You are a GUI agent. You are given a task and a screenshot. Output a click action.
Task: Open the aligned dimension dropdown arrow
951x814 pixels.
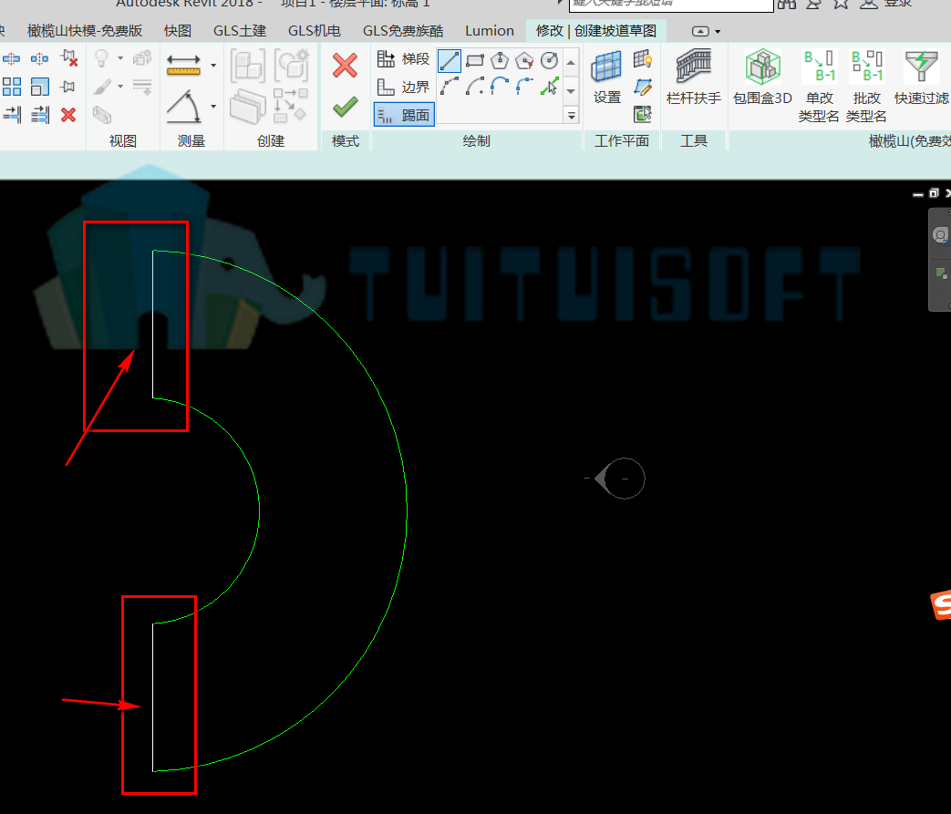213,65
